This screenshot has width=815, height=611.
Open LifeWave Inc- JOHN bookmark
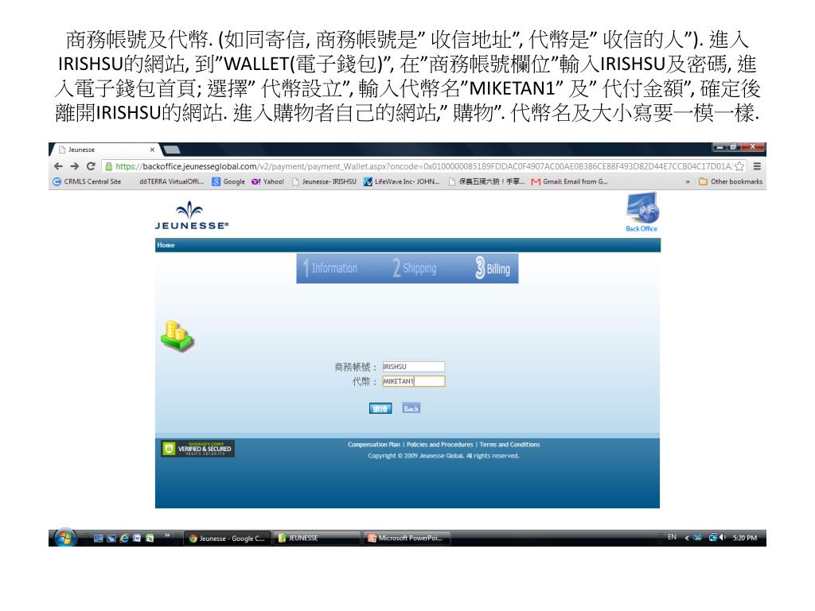click(401, 181)
